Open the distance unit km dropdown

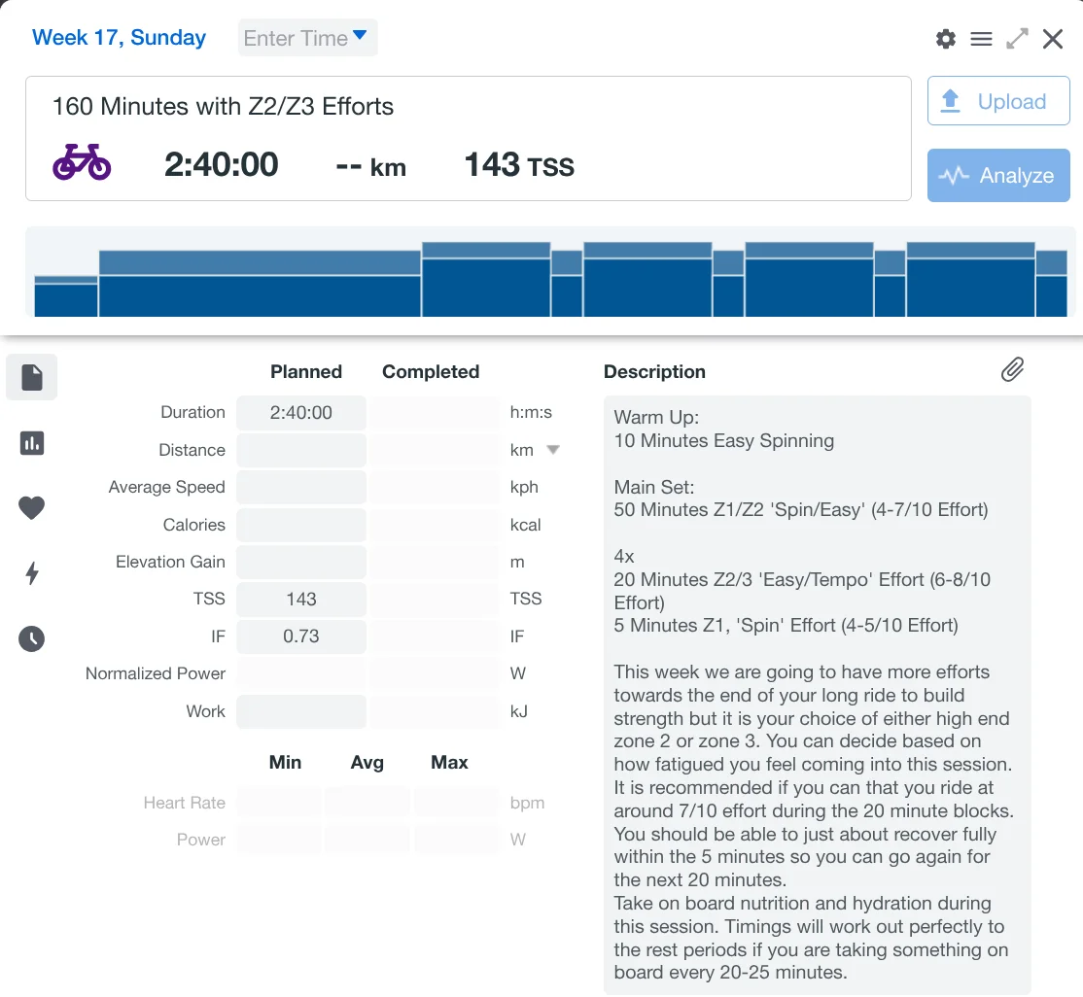(x=552, y=450)
